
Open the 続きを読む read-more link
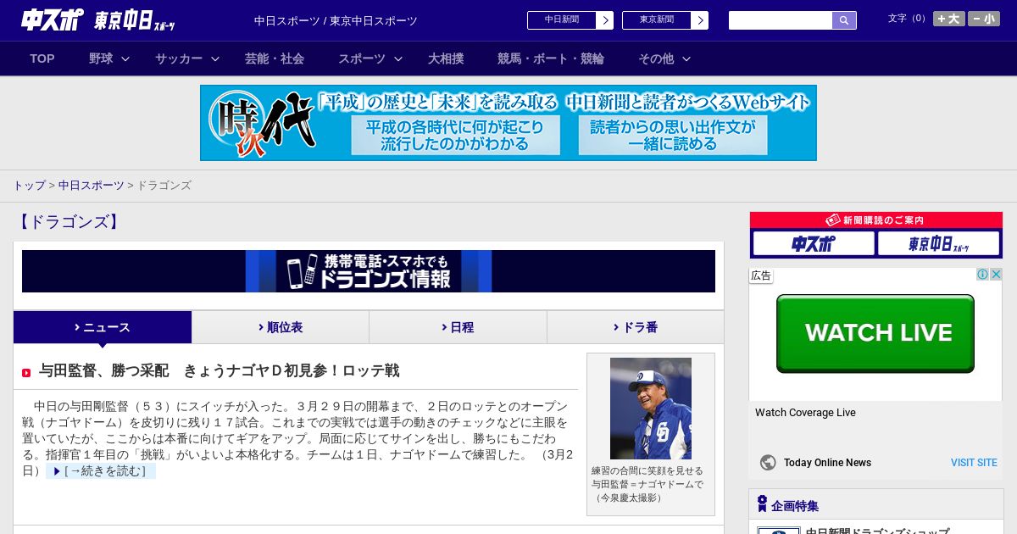[x=101, y=471]
